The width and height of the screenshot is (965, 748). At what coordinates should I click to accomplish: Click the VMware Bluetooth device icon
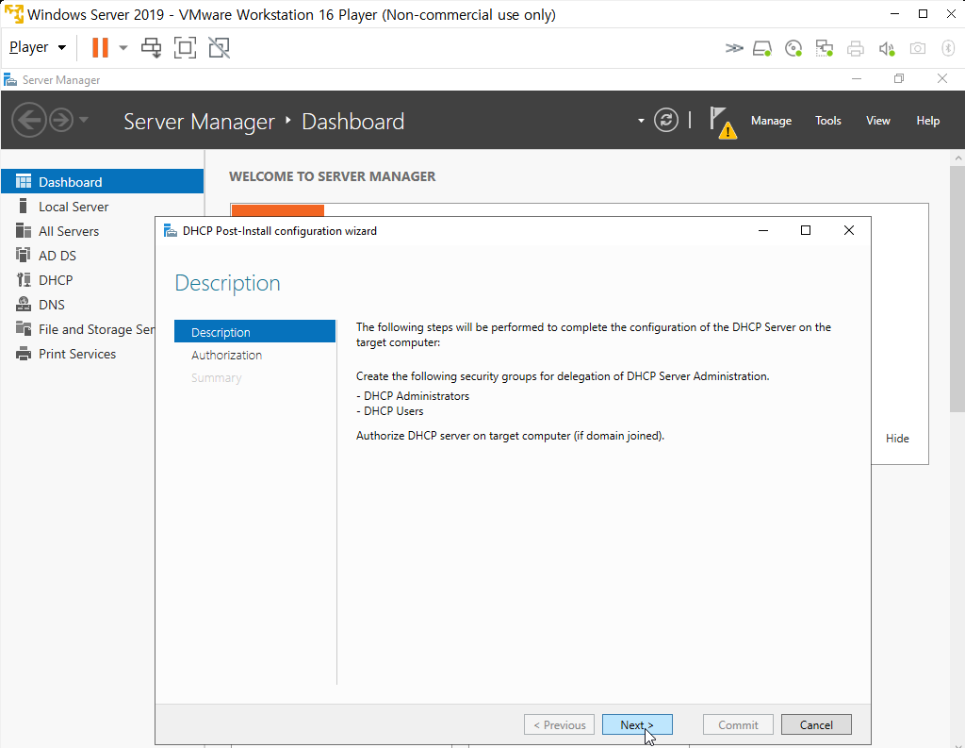pyautogui.click(x=948, y=48)
